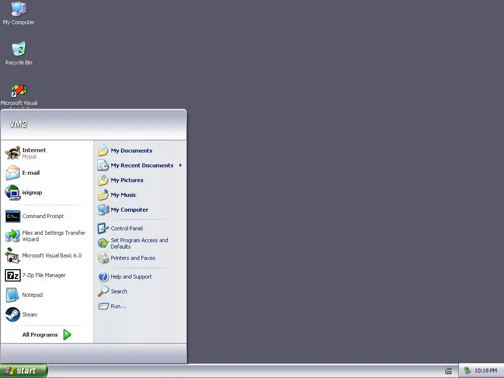Click the E-mail envelope icon
Screen dimensions: 504x378
click(13, 173)
